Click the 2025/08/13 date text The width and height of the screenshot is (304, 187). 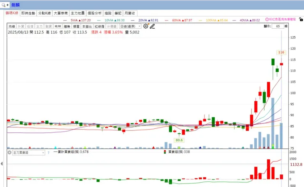point(18,32)
